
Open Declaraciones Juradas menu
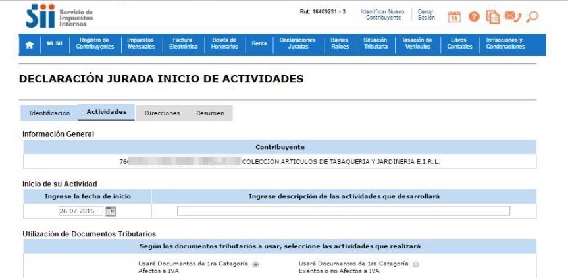click(x=298, y=43)
